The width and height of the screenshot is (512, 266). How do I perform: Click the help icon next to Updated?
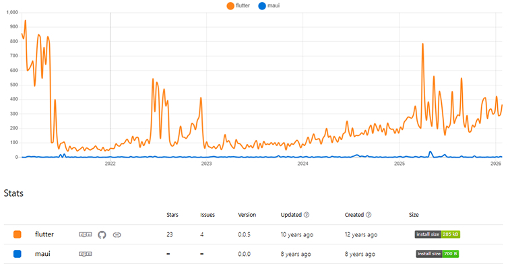[x=307, y=215]
